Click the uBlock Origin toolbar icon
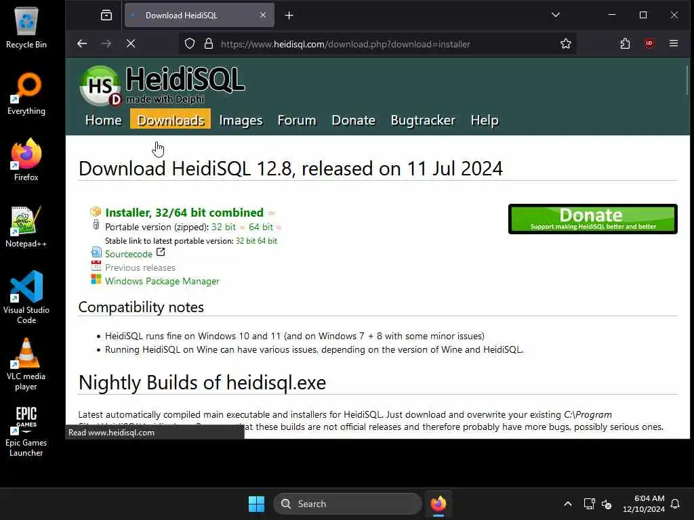This screenshot has width=694, height=520. (x=649, y=43)
